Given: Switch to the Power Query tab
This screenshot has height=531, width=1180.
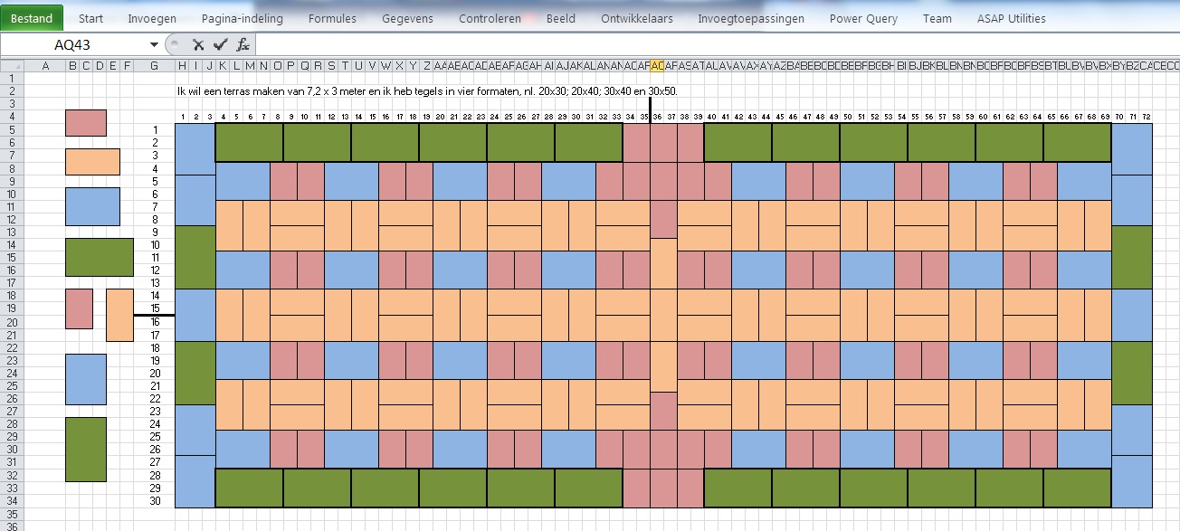Looking at the screenshot, I should point(863,18).
